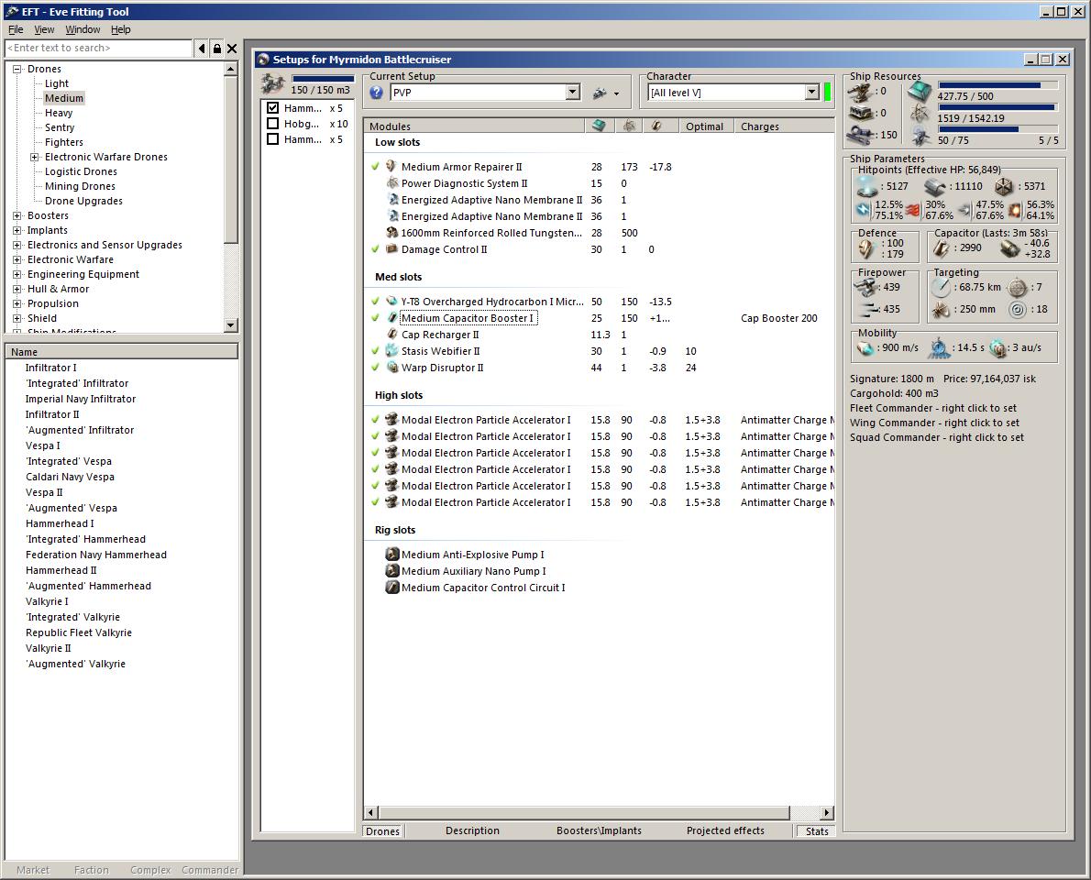The width and height of the screenshot is (1091, 880).
Task: Click the Medium Anti-Explosive Pump I rig icon
Action: tap(391, 555)
